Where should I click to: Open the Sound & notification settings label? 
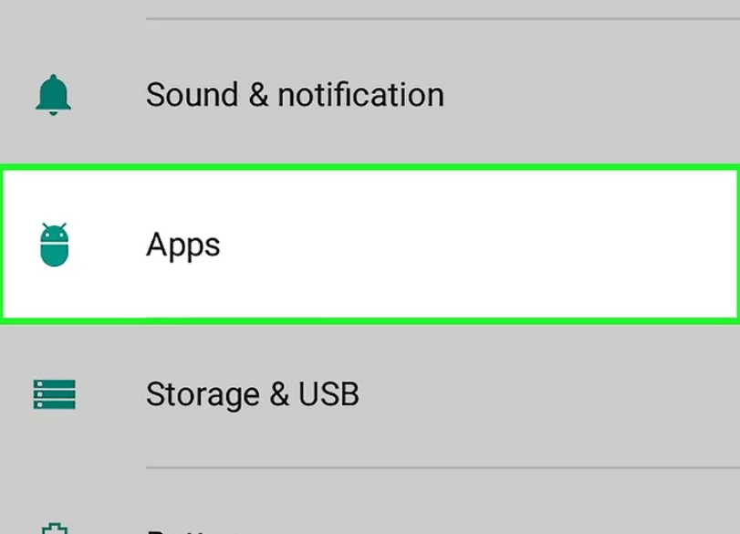[295, 95]
